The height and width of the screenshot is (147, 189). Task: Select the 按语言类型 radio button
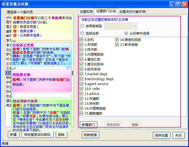pyautogui.click(x=82, y=26)
